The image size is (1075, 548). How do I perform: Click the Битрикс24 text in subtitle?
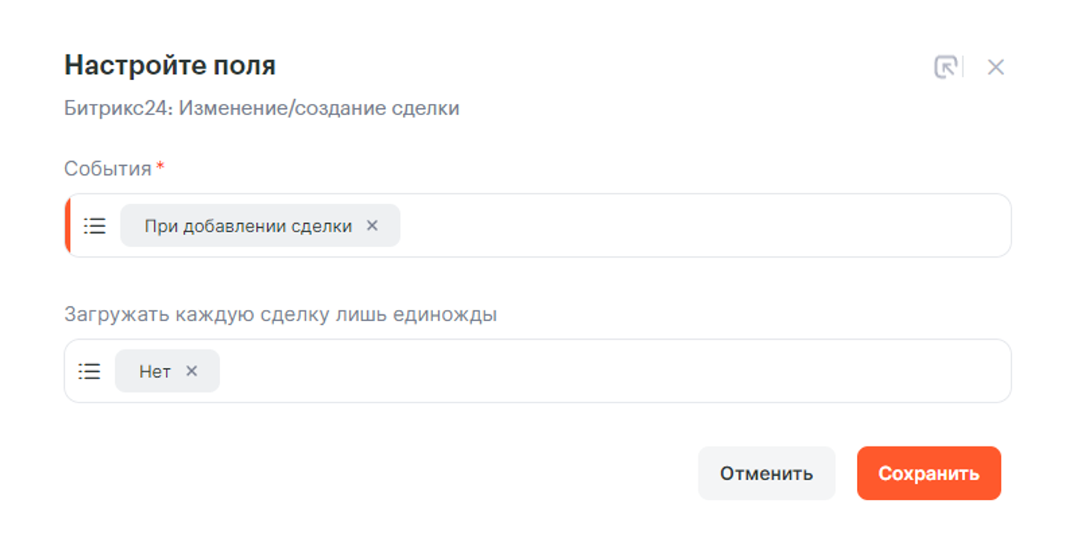pyautogui.click(x=117, y=108)
